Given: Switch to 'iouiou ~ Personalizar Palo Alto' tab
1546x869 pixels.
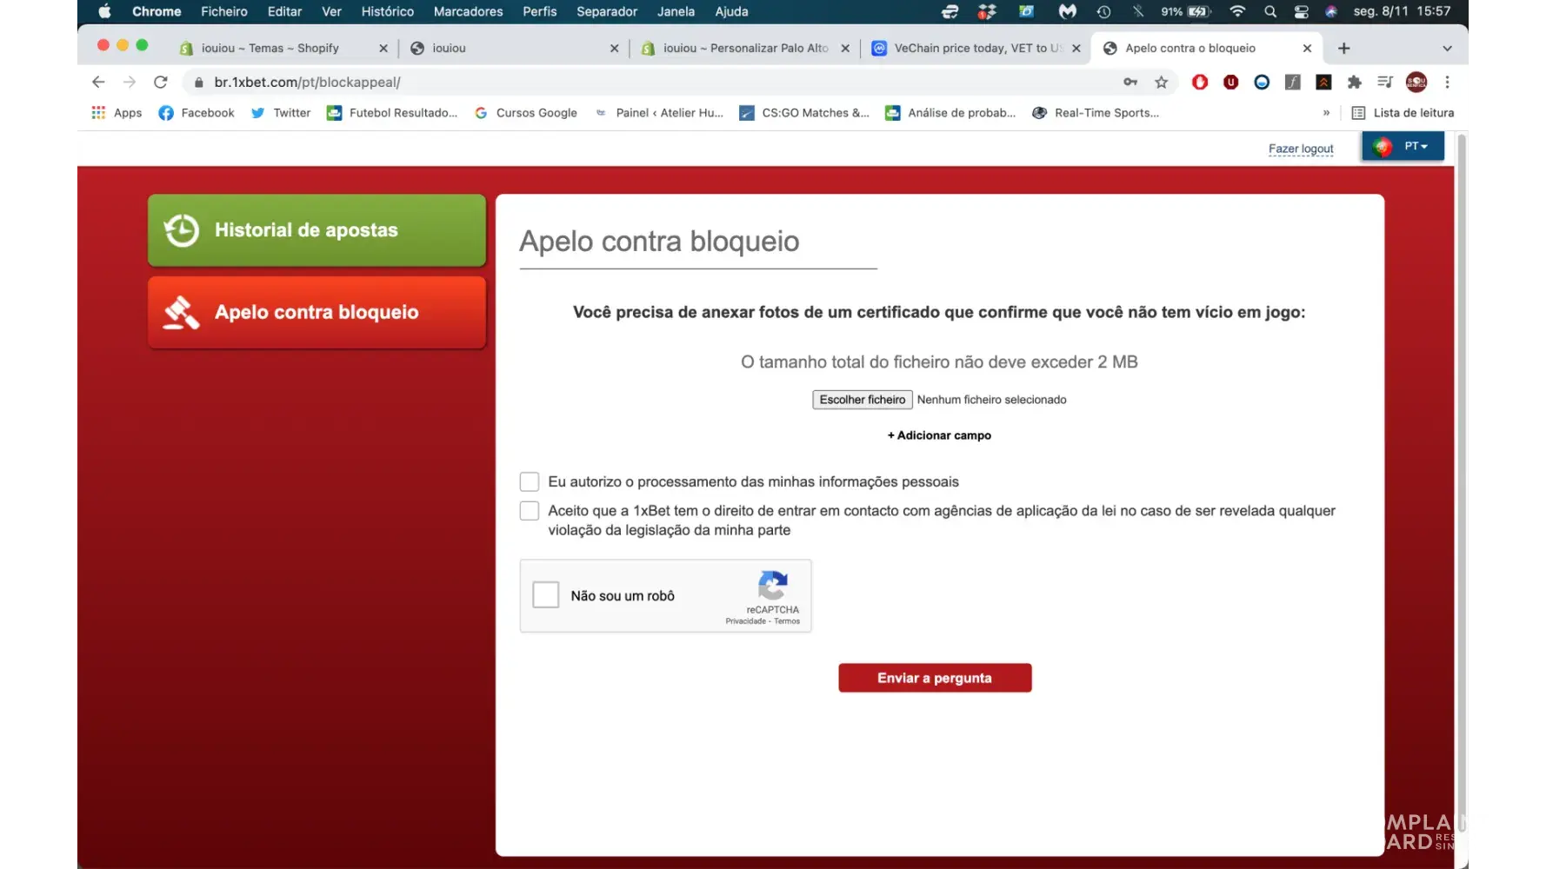Looking at the screenshot, I should click(744, 48).
